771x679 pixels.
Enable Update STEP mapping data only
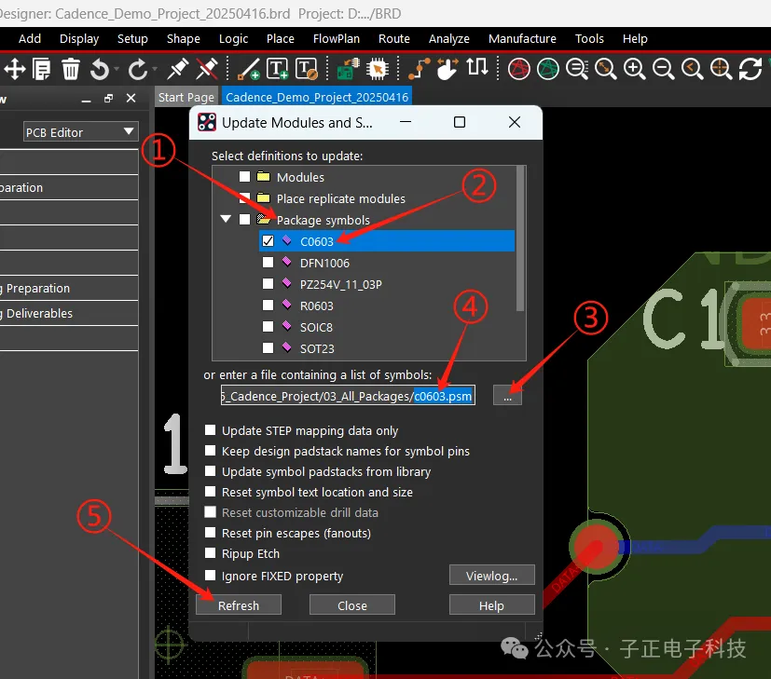pyautogui.click(x=210, y=430)
